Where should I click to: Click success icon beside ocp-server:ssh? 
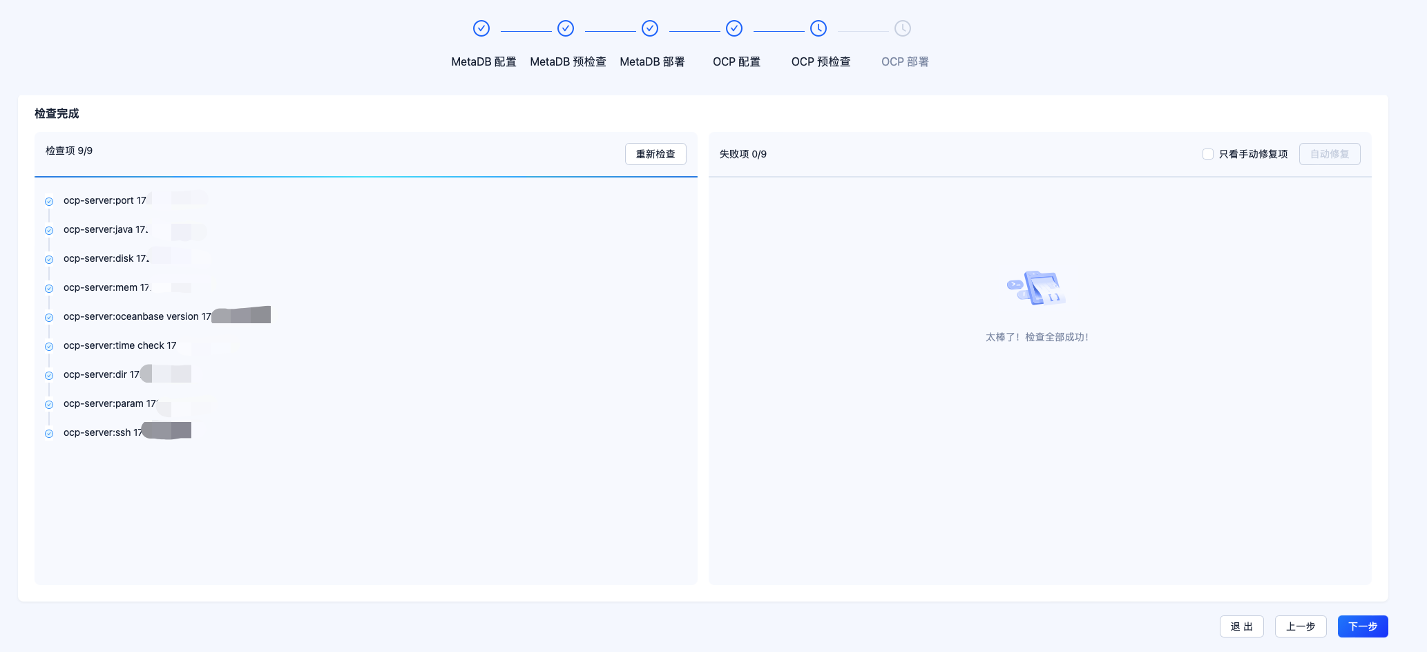click(x=49, y=434)
